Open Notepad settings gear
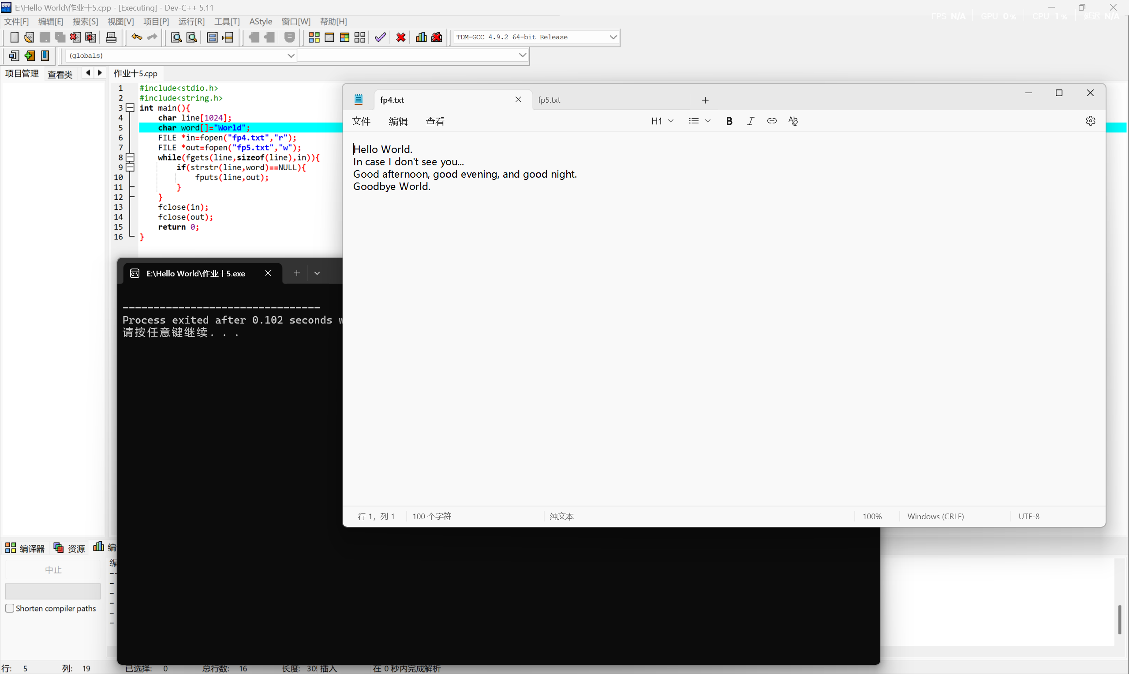 coord(1090,121)
